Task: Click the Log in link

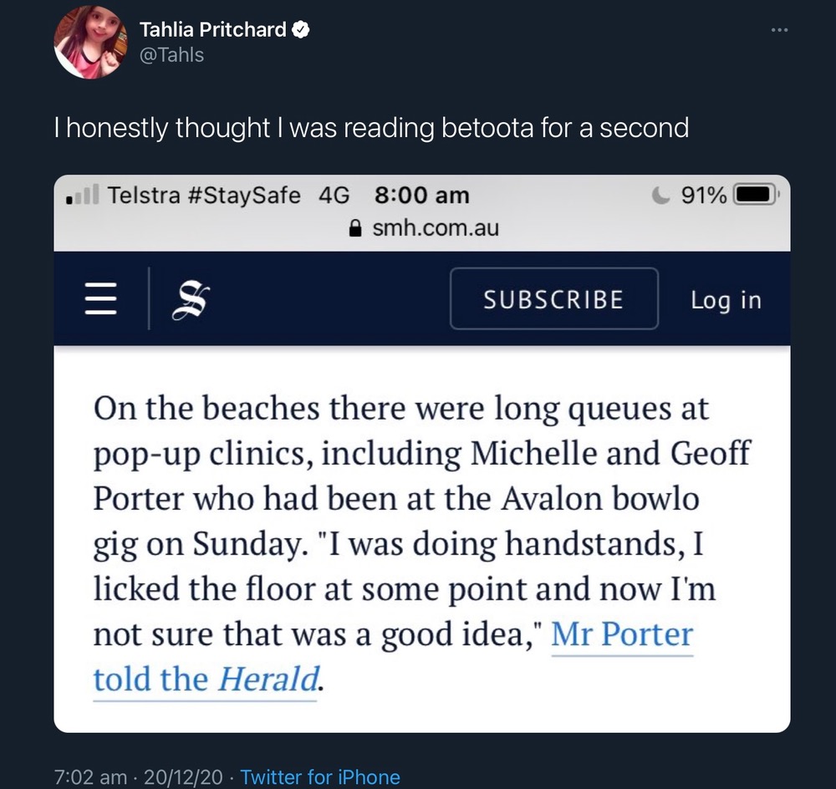Action: click(726, 299)
